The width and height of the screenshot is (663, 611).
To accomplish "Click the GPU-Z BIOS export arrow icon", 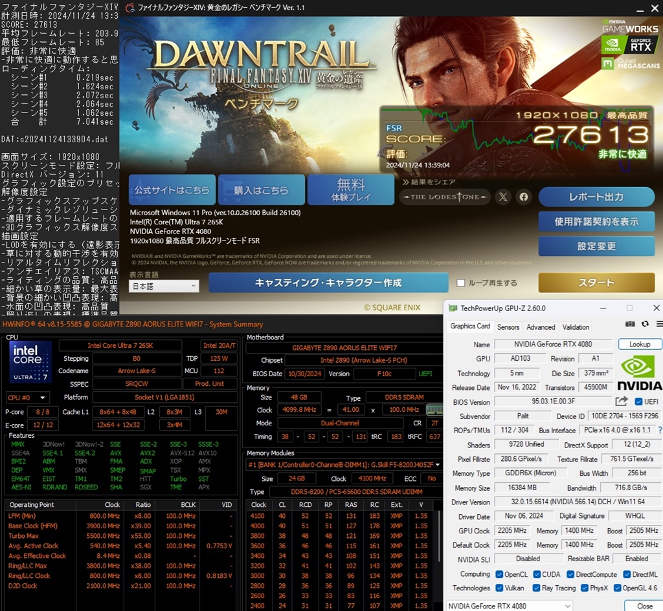I will tap(622, 401).
